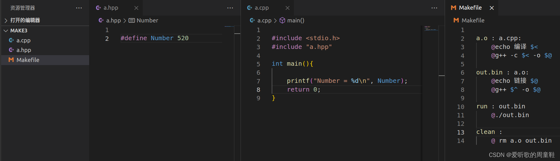
Task: Click Number breadcrumb symbol
Action: pyautogui.click(x=147, y=20)
